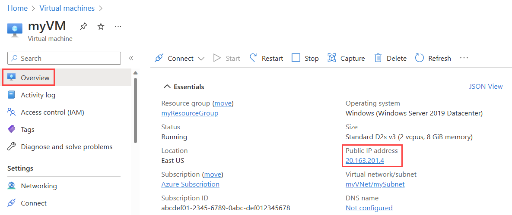Expand the Connect dropdown arrow
Image resolution: width=512 pixels, height=215 pixels.
pyautogui.click(x=201, y=59)
